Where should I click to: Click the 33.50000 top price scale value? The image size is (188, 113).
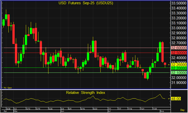click(178, 3)
